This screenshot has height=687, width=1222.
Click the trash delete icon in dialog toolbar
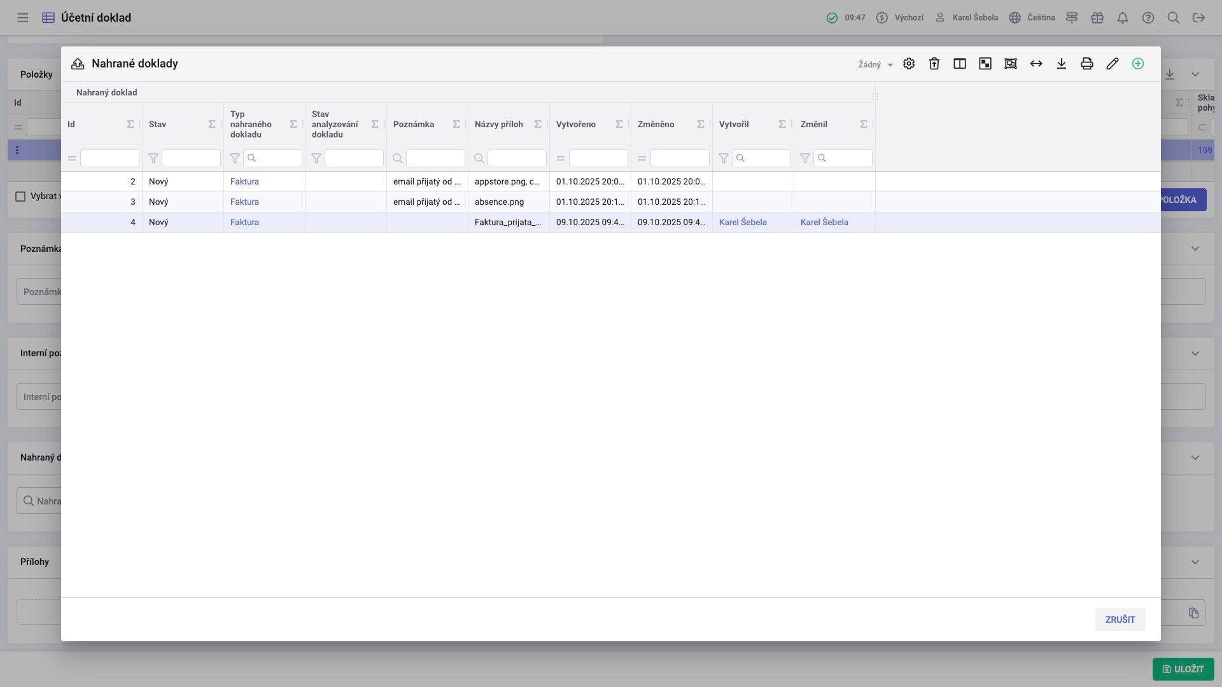click(934, 64)
